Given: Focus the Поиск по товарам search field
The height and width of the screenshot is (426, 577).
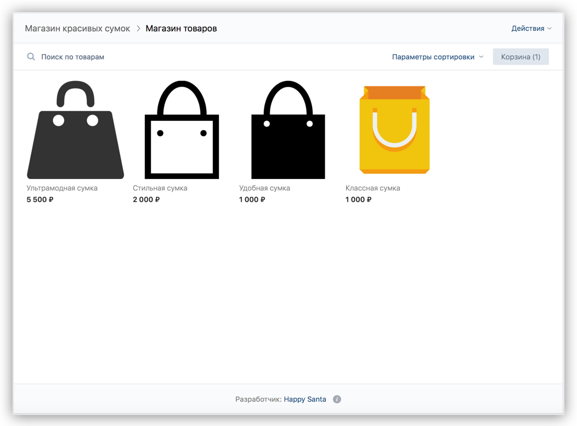Looking at the screenshot, I should pos(72,57).
